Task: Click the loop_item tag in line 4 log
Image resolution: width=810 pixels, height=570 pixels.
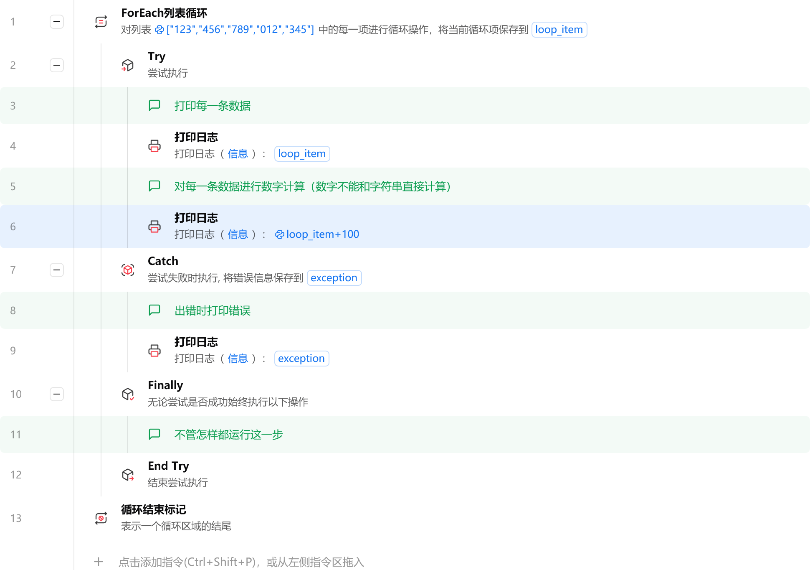Action: 302,154
